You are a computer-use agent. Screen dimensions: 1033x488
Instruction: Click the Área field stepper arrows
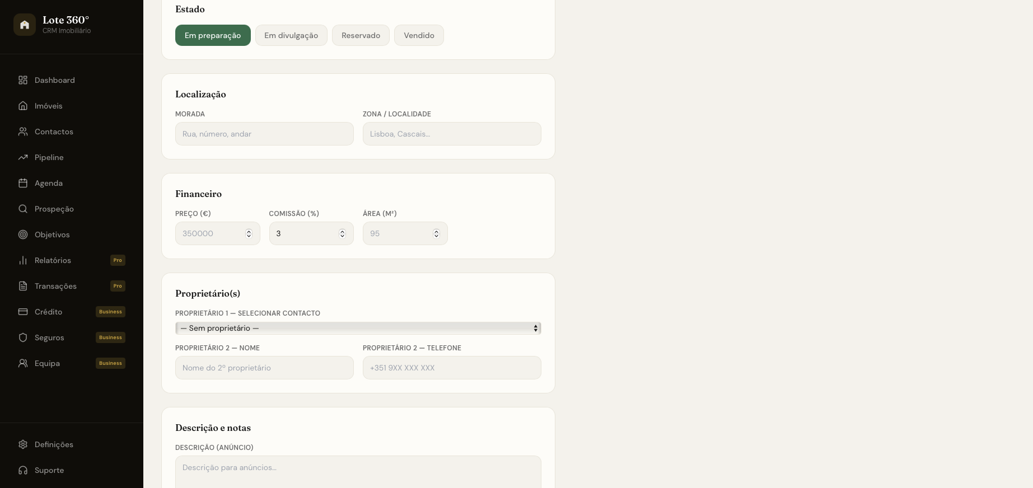[436, 233]
